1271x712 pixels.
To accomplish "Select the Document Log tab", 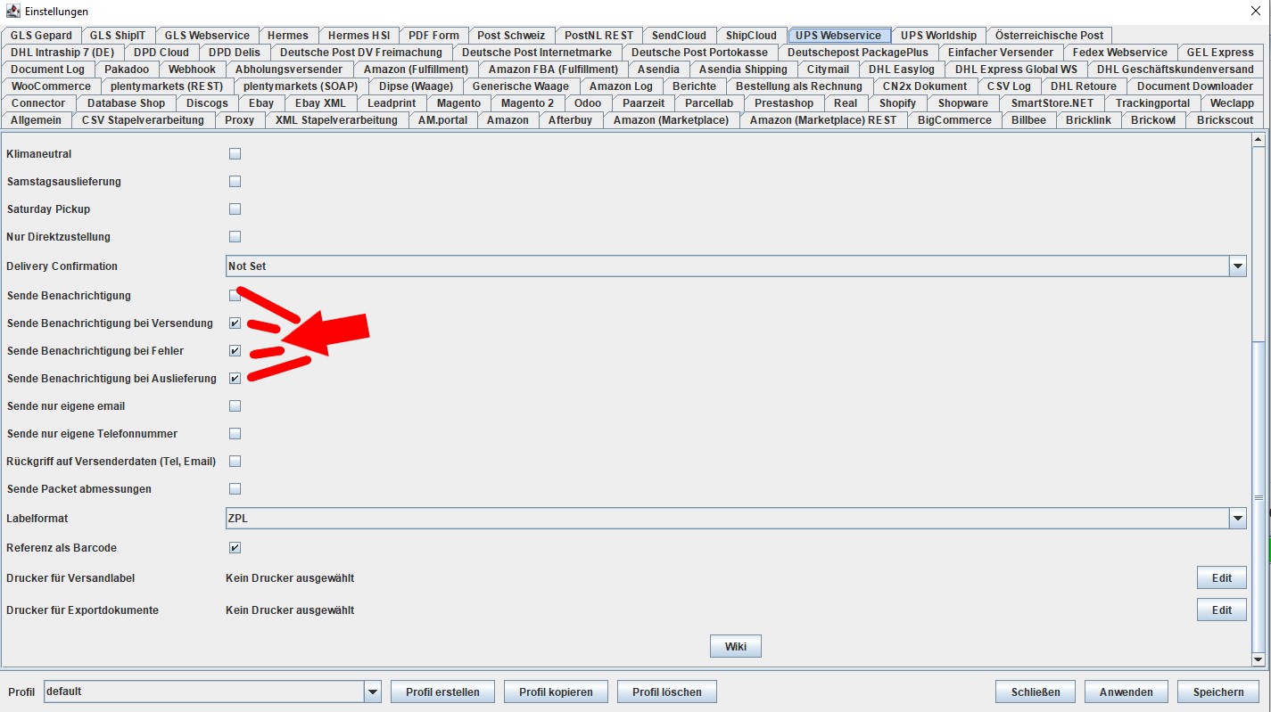I will (x=48, y=70).
